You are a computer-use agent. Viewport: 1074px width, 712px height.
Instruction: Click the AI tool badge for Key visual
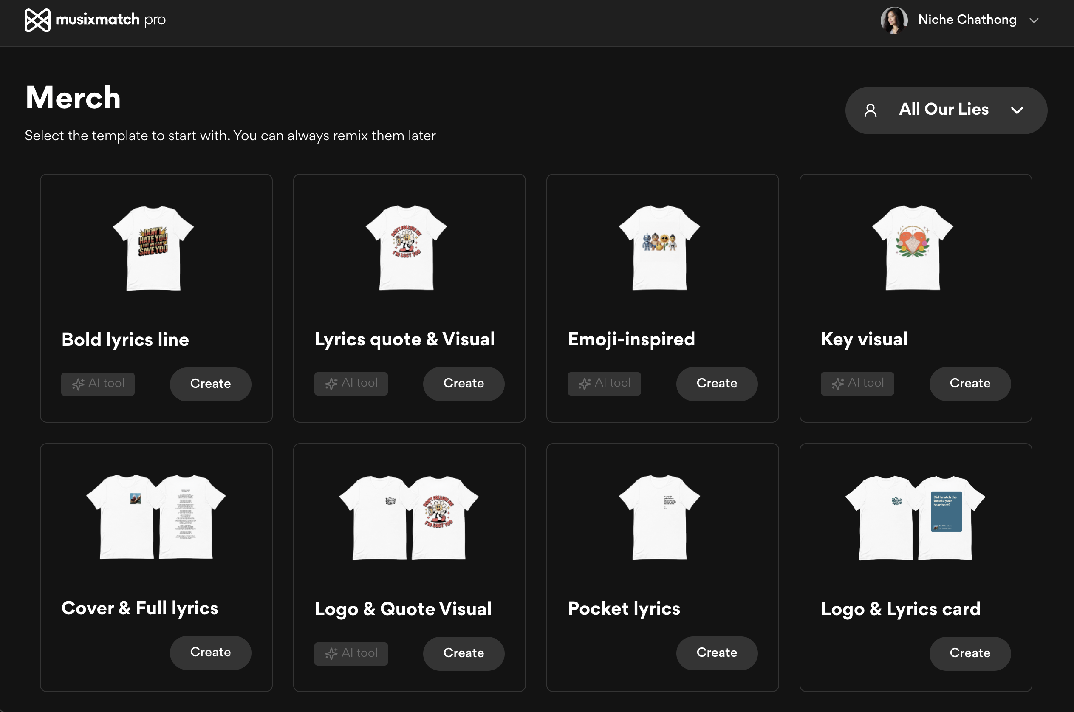(857, 384)
